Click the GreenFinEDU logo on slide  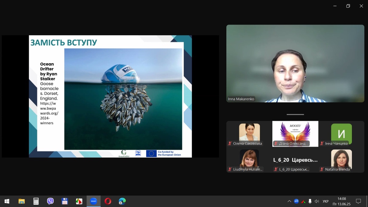[x=124, y=153]
